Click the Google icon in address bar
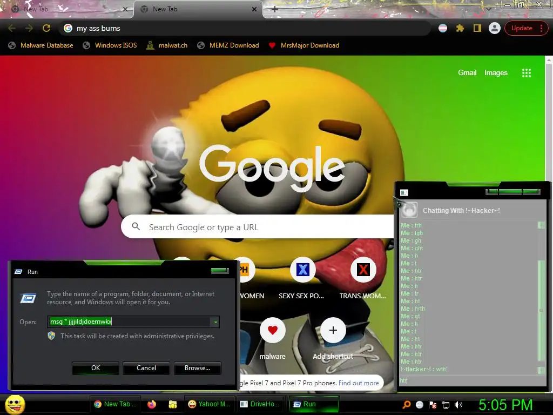Screen dimensions: 553x415 68,28
